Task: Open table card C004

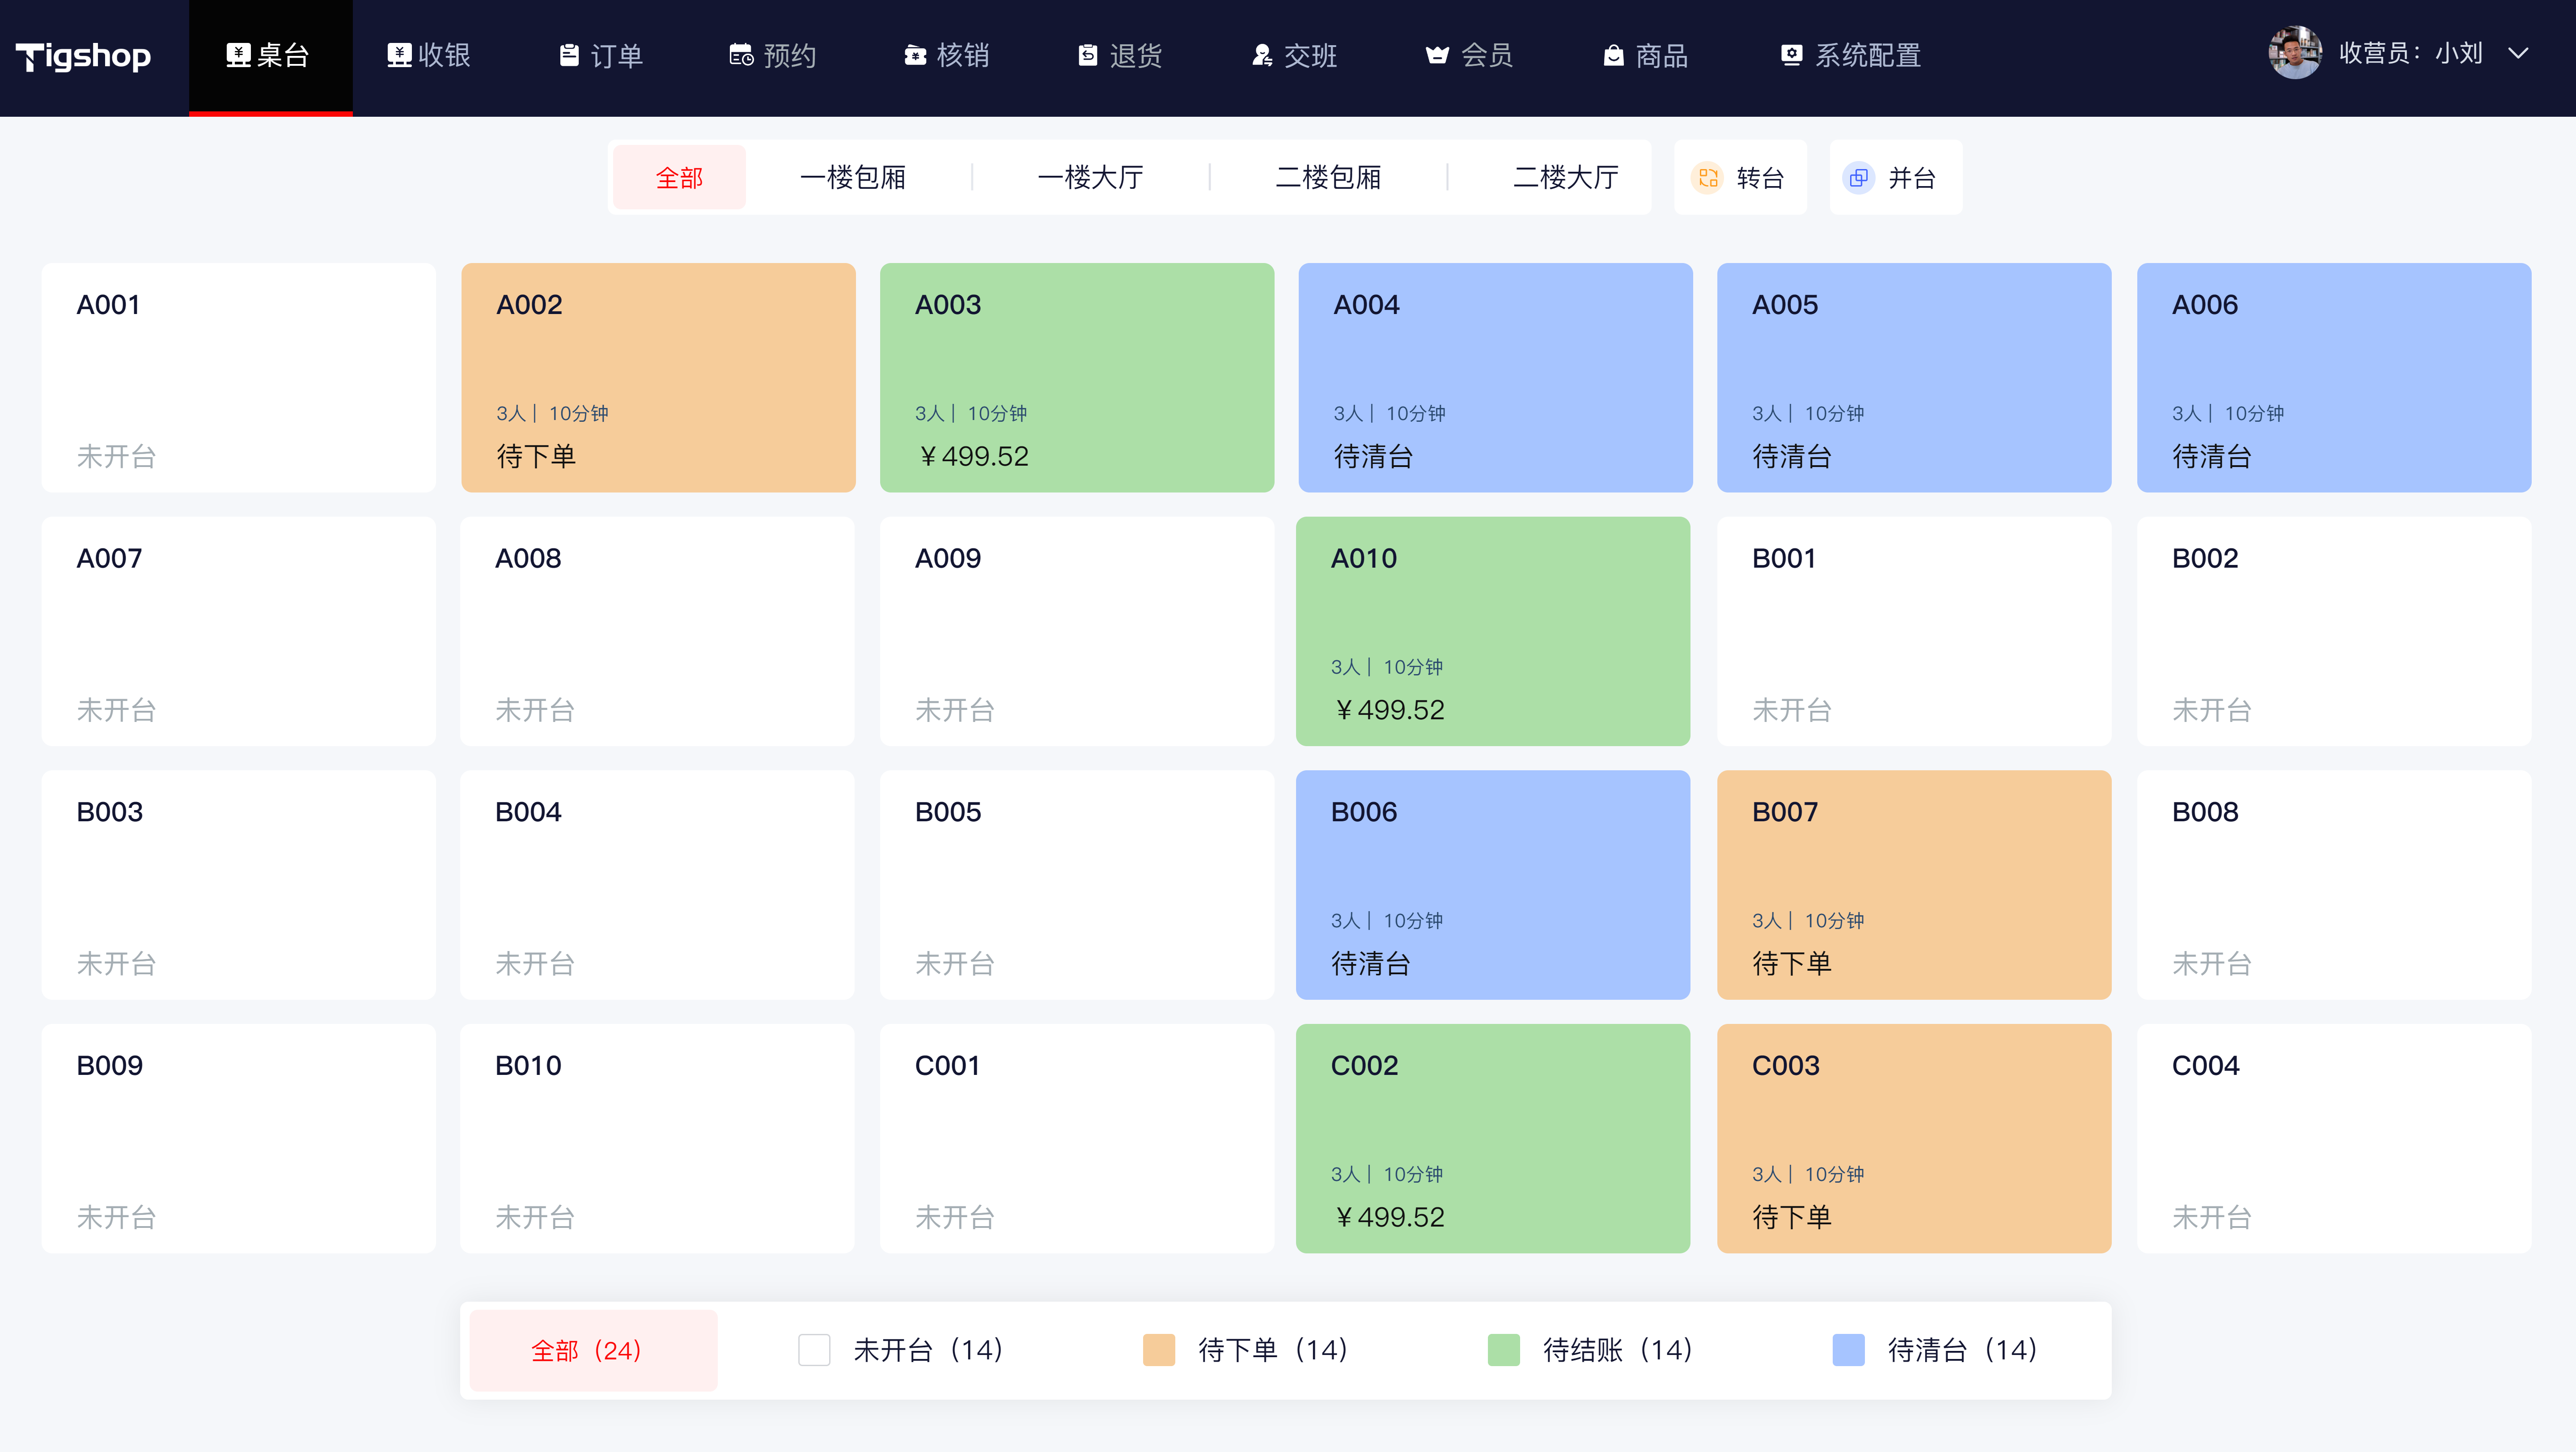Action: [2334, 1139]
